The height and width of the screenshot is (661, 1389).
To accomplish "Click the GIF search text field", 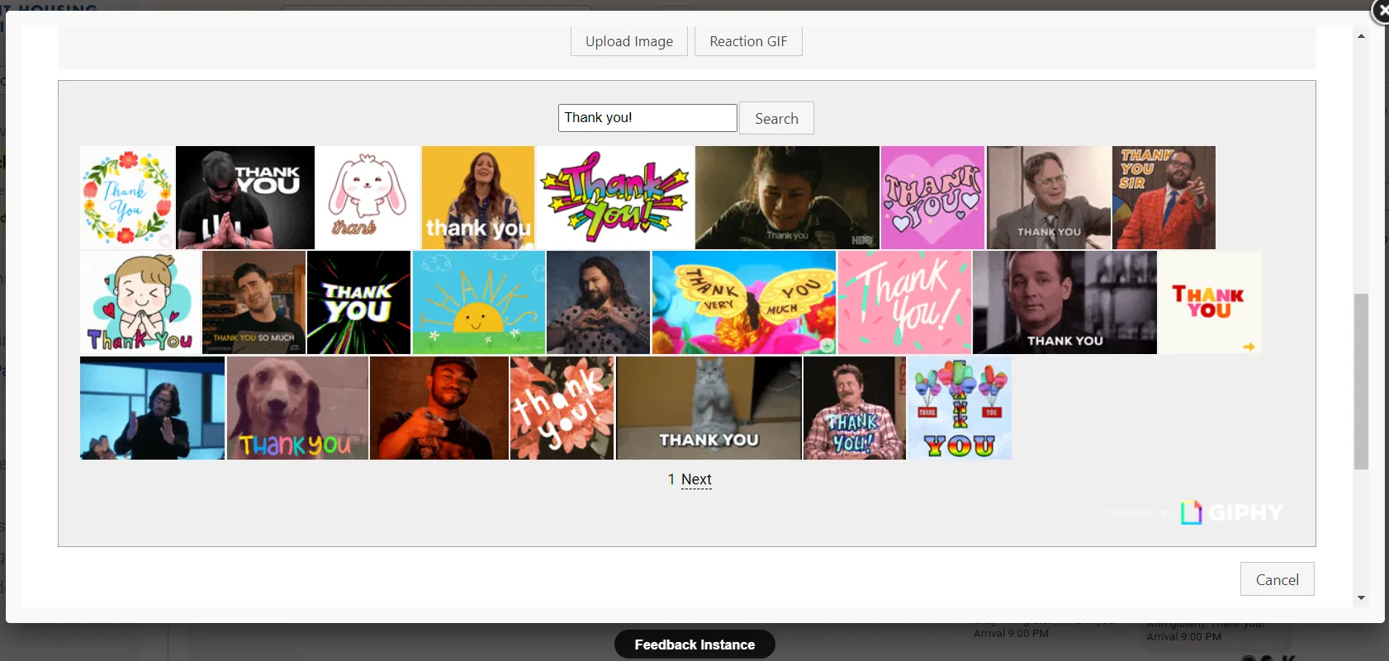I will tap(647, 118).
